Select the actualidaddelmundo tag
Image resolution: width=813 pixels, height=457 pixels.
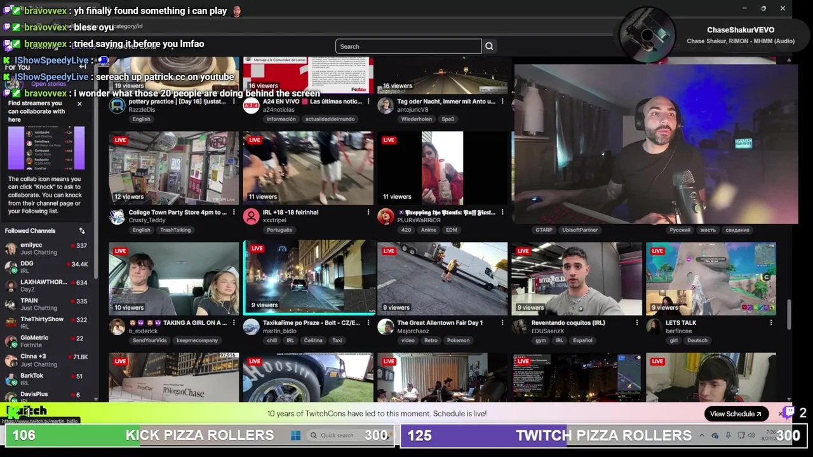click(x=328, y=119)
